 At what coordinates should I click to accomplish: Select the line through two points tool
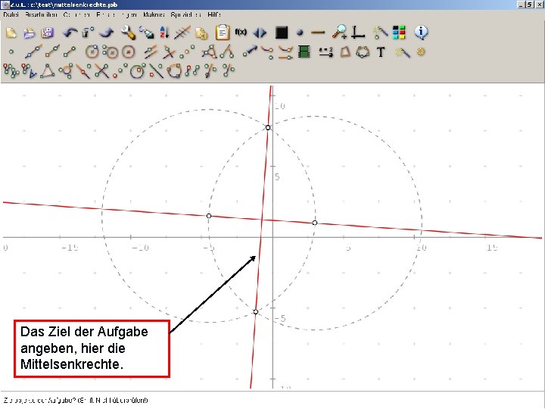(x=34, y=52)
